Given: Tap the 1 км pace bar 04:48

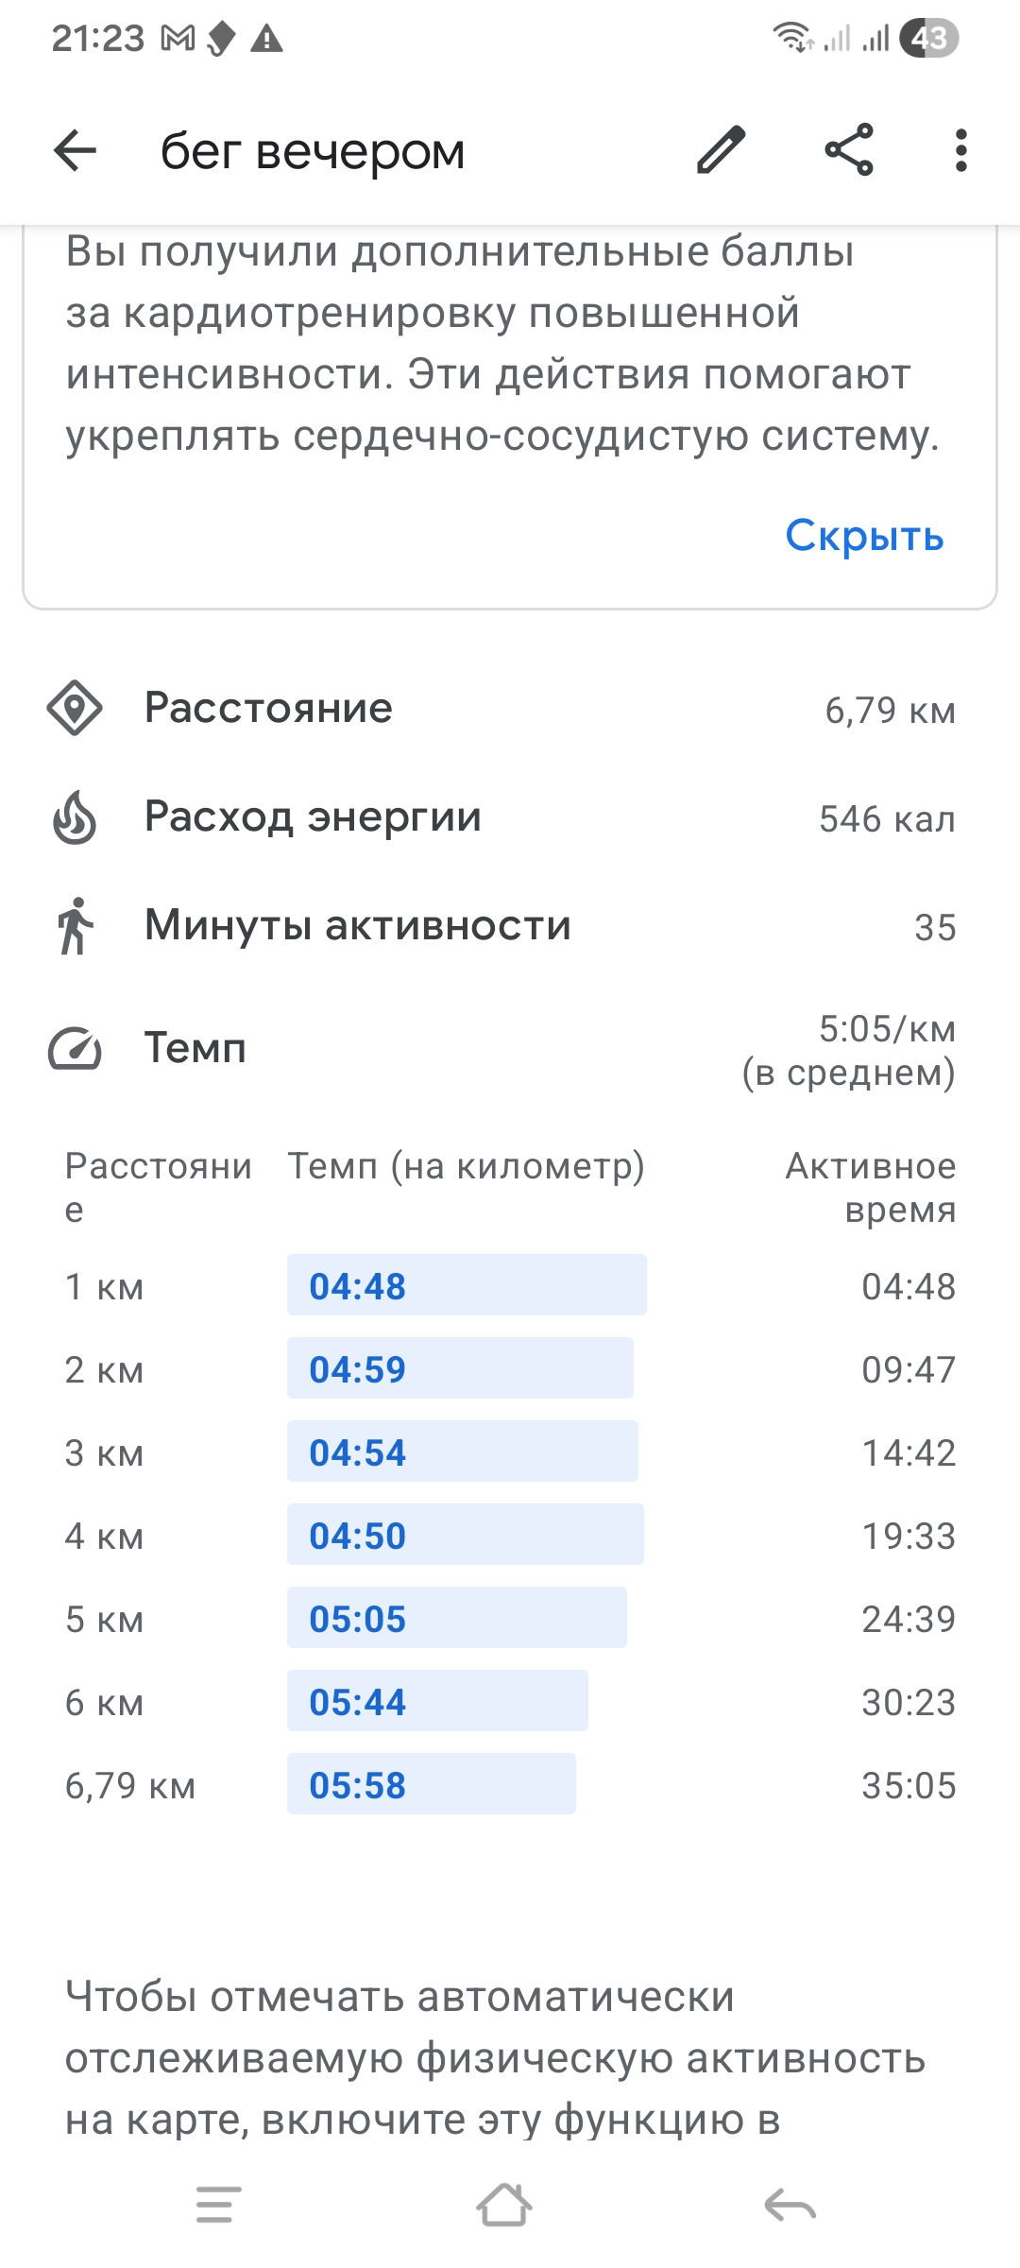Looking at the screenshot, I should pos(467,1285).
